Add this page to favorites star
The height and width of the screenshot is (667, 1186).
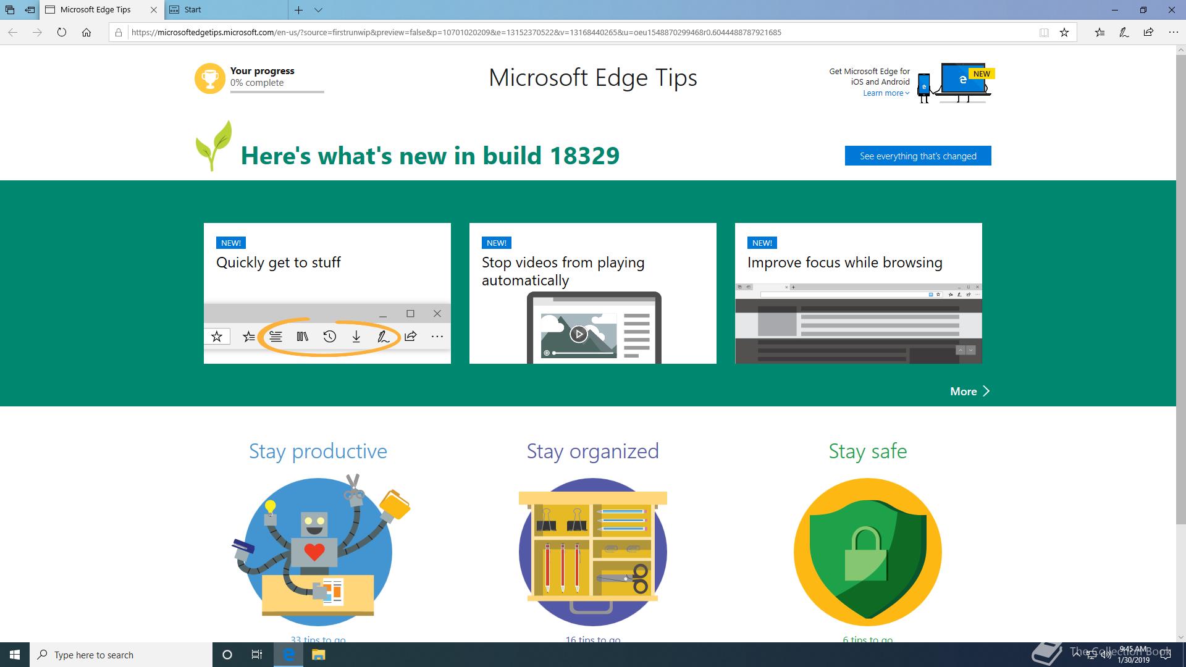(x=1064, y=33)
